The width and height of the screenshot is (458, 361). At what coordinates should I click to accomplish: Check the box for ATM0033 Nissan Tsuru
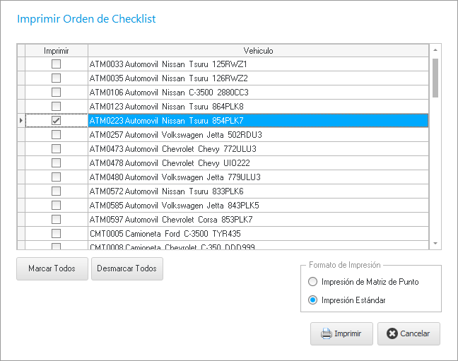point(56,64)
